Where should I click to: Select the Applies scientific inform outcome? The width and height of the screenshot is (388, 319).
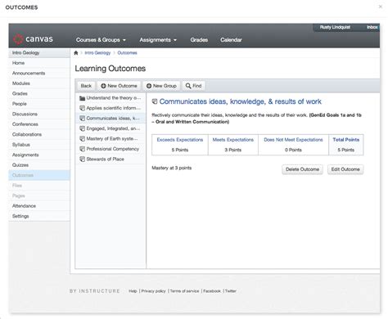111,108
